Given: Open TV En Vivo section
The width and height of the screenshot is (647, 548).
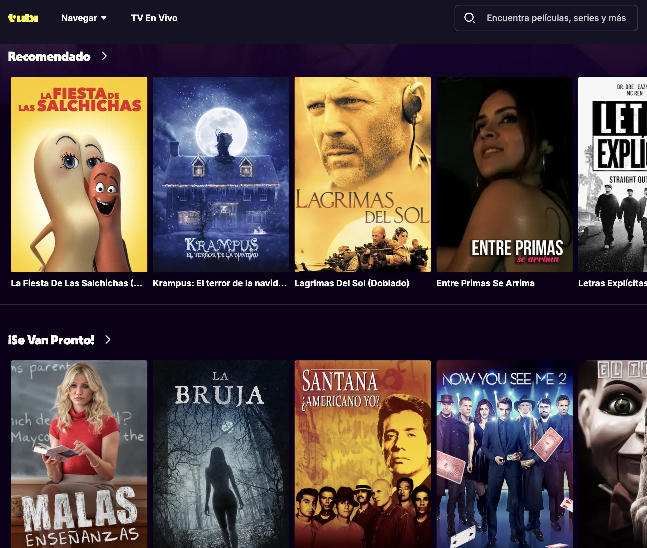Looking at the screenshot, I should click(154, 18).
